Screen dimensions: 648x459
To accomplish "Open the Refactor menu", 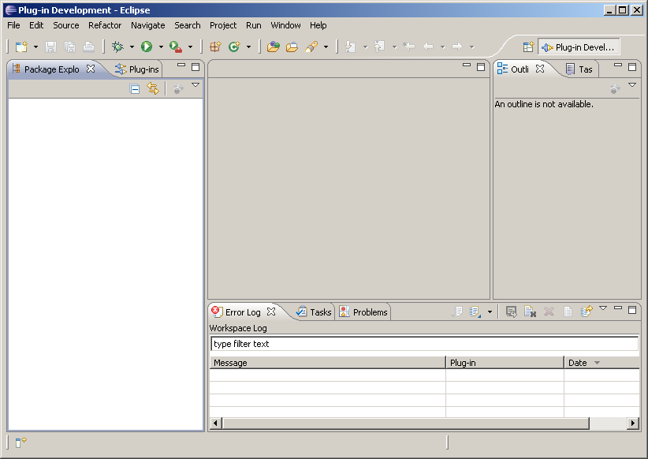I will coord(105,25).
